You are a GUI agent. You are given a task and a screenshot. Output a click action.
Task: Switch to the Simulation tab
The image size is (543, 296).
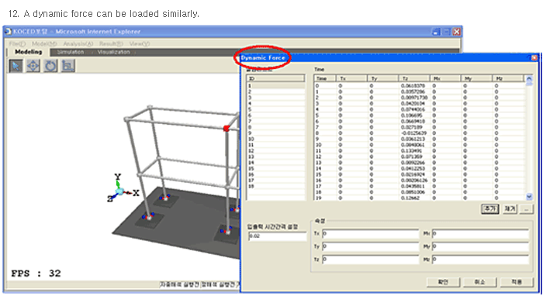pos(71,52)
